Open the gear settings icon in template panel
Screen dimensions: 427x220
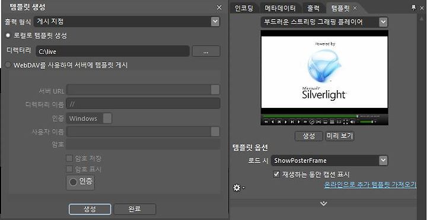tap(237, 188)
